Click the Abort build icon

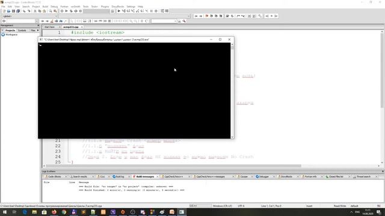coord(81,11)
